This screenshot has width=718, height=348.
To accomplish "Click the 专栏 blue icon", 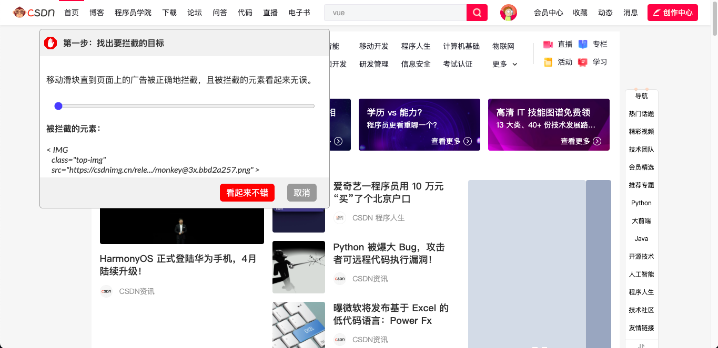I will 583,45.
